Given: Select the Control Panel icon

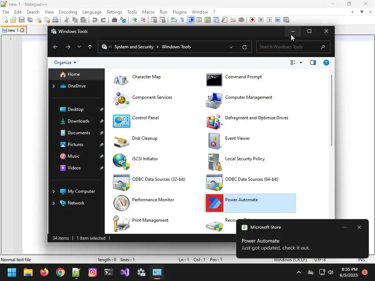Looking at the screenshot, I should 121,121.
